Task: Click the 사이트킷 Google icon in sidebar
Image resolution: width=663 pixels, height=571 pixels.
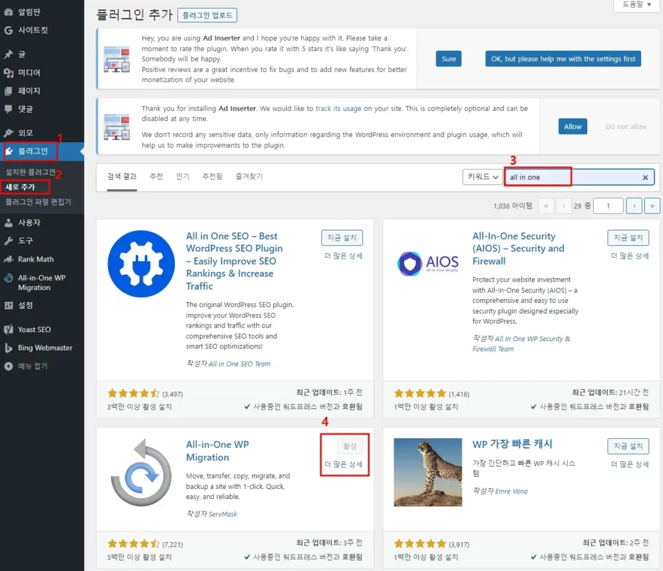Action: [x=8, y=30]
